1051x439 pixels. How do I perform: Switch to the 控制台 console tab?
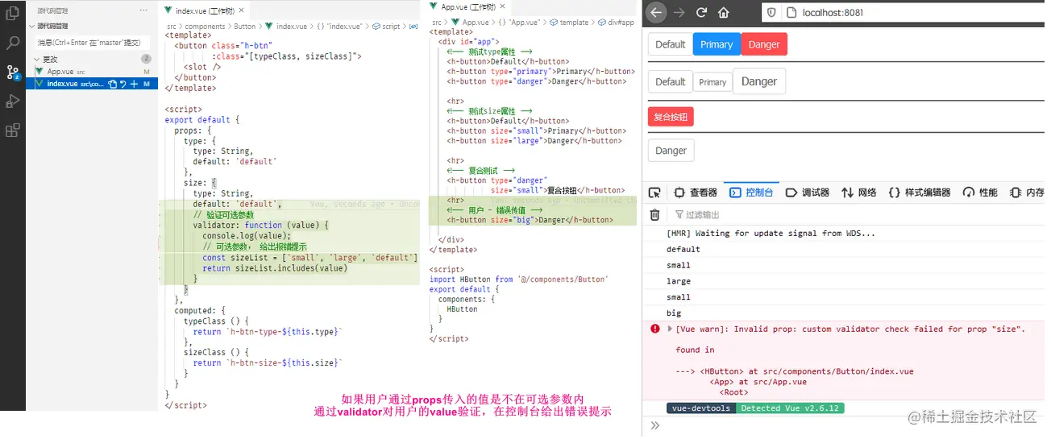(751, 193)
